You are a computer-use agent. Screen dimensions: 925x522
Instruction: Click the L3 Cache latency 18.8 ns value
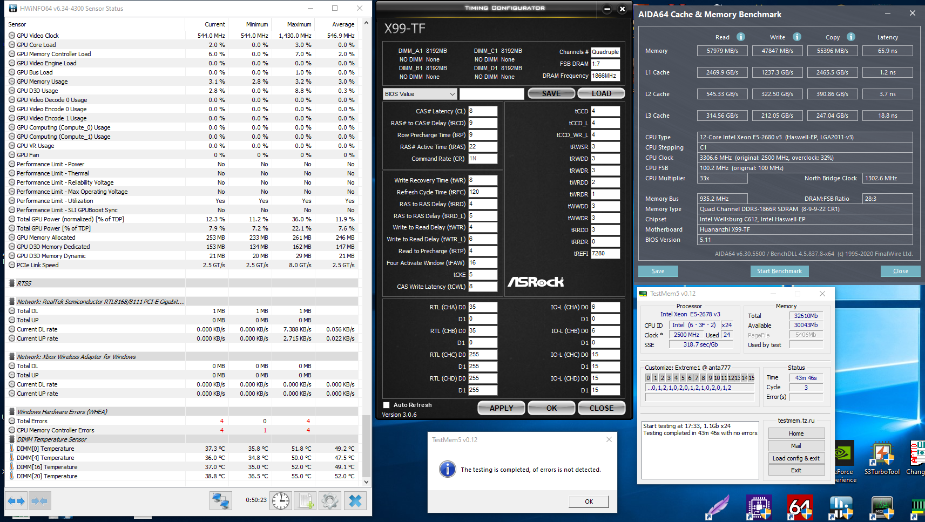(887, 116)
